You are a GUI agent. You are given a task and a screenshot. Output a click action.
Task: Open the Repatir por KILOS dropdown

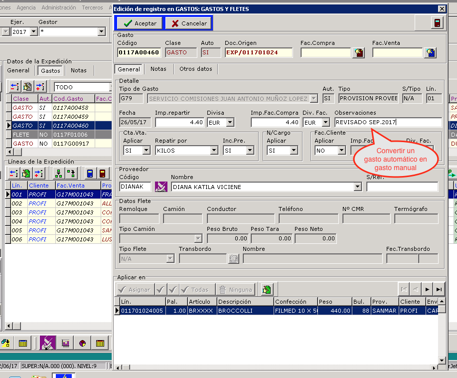point(214,150)
